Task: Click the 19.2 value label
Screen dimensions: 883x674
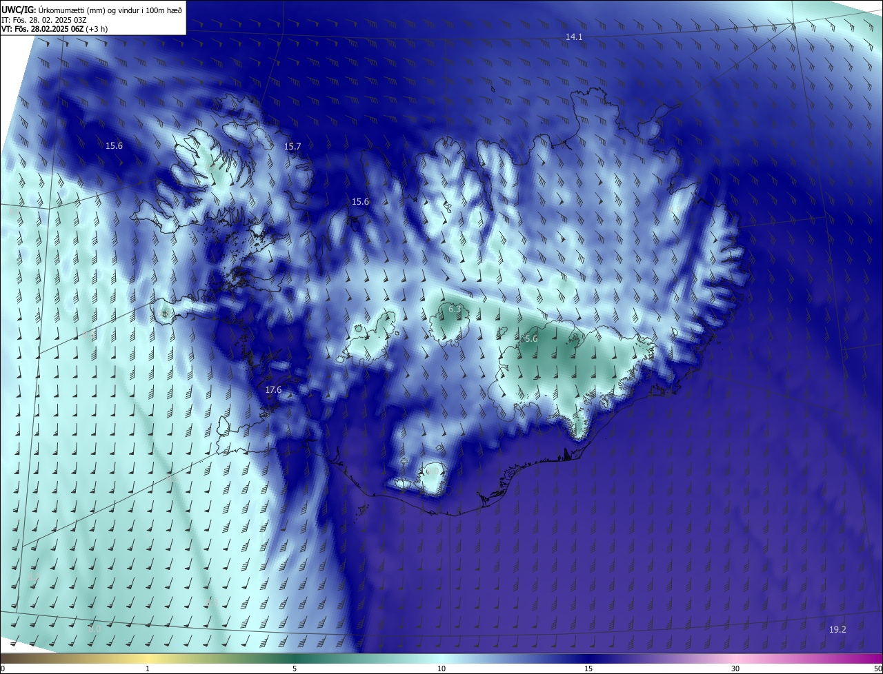Action: tap(837, 630)
